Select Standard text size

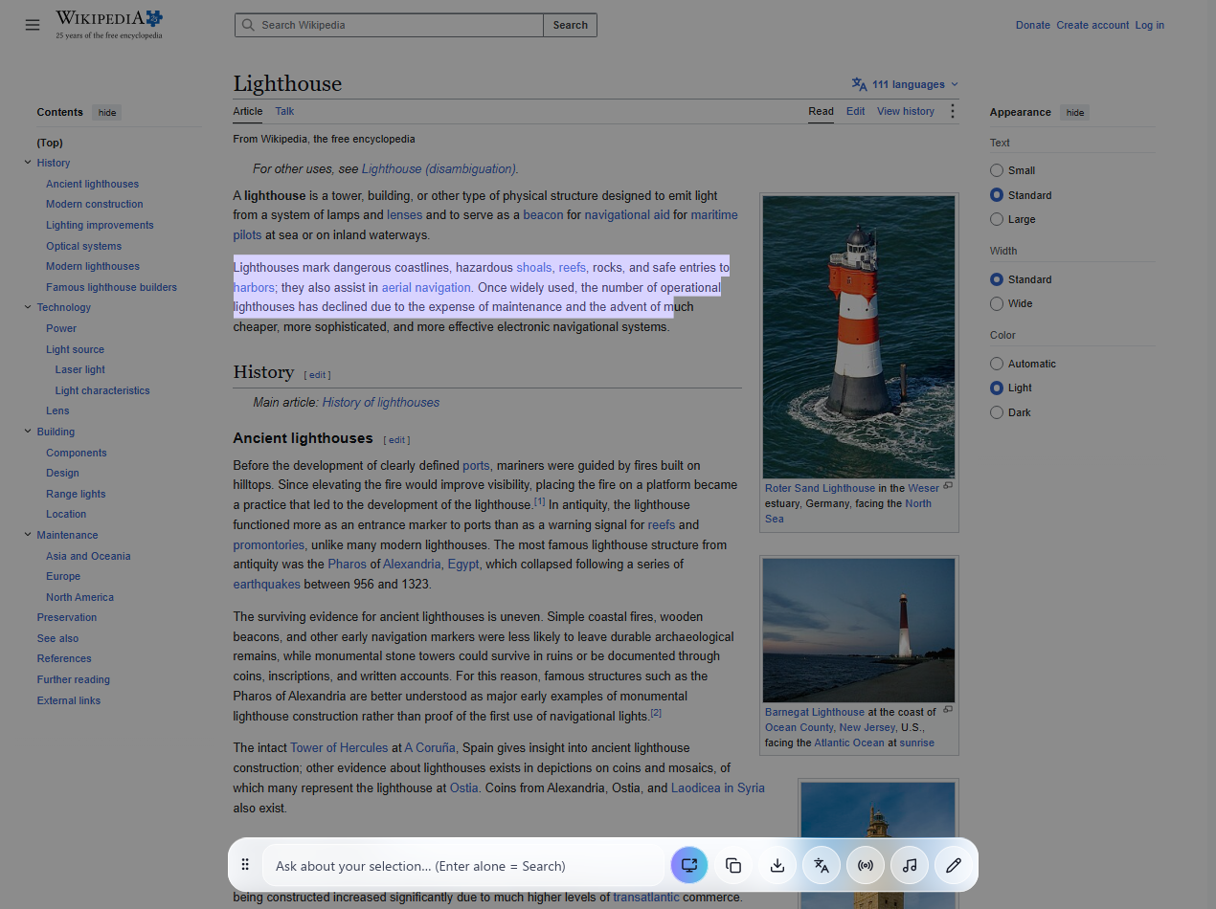click(x=997, y=195)
